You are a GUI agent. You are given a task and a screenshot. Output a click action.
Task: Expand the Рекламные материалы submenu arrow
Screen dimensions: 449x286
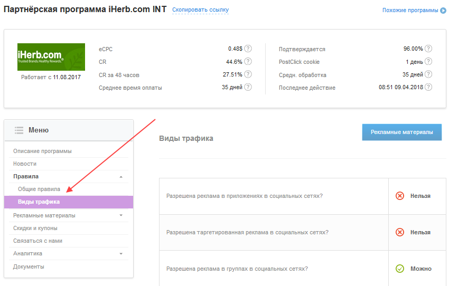[121, 216]
